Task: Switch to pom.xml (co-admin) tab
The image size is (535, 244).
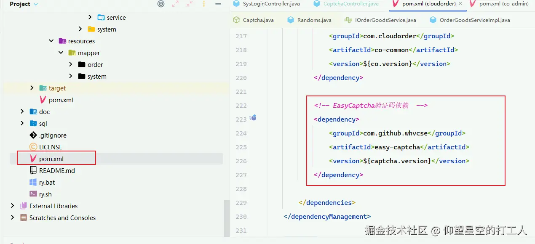Action: click(504, 4)
